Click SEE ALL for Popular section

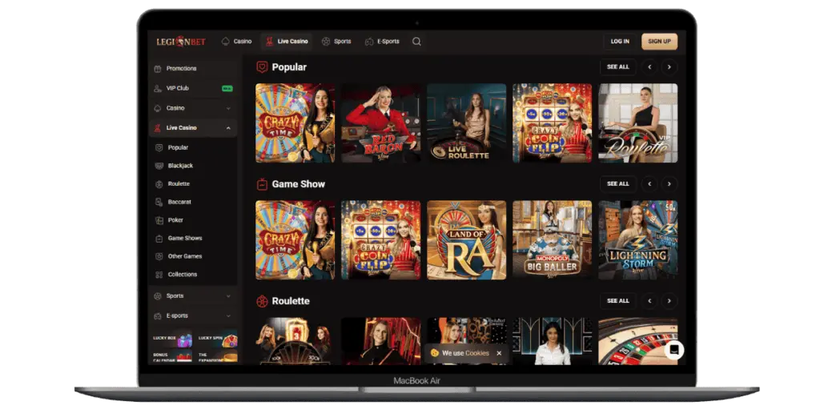point(618,67)
